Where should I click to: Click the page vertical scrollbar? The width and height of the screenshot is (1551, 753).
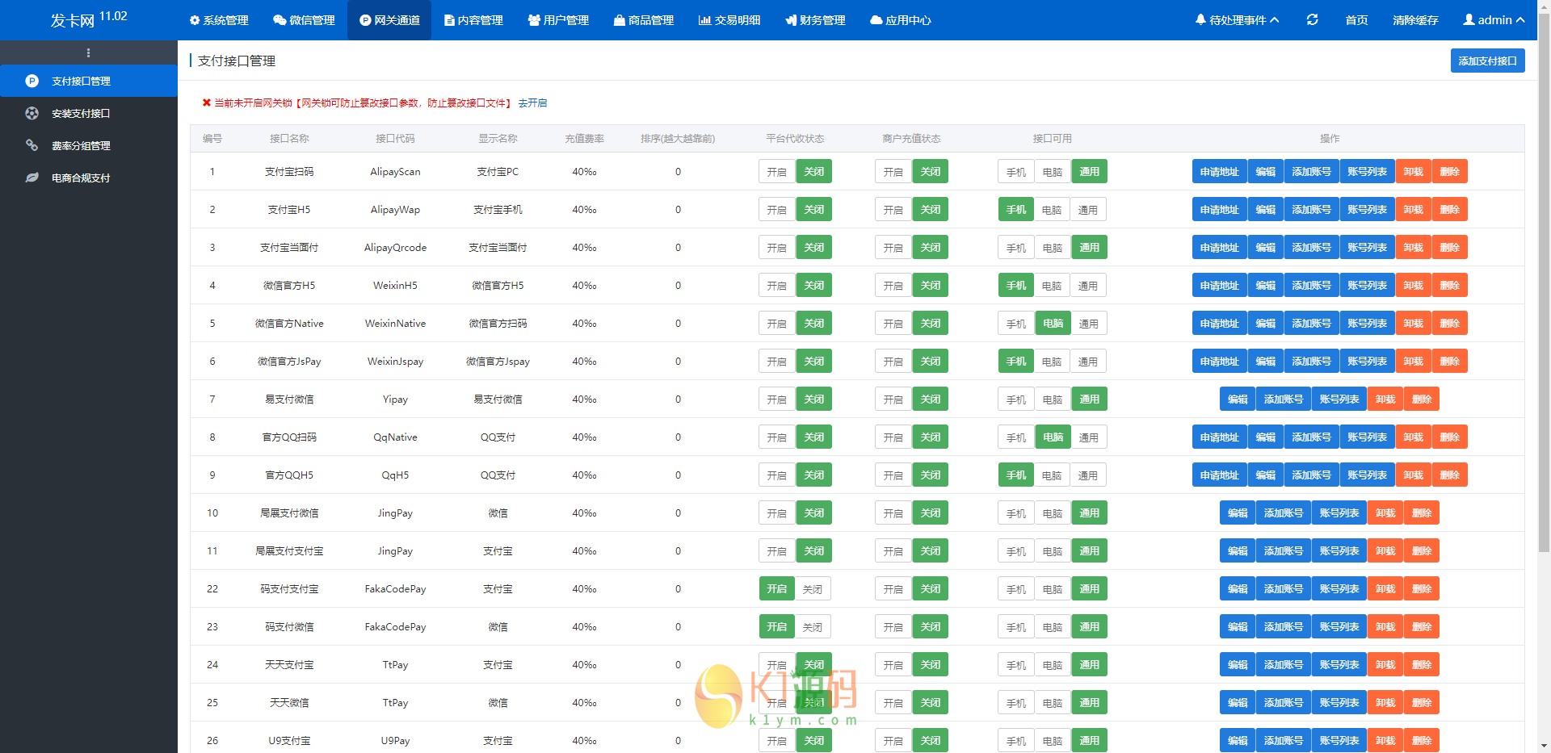[1544, 323]
